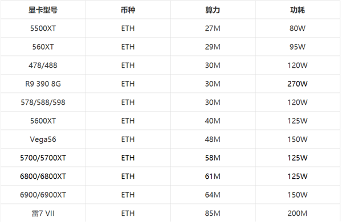Select the 85M hashrate value

coord(213,213)
